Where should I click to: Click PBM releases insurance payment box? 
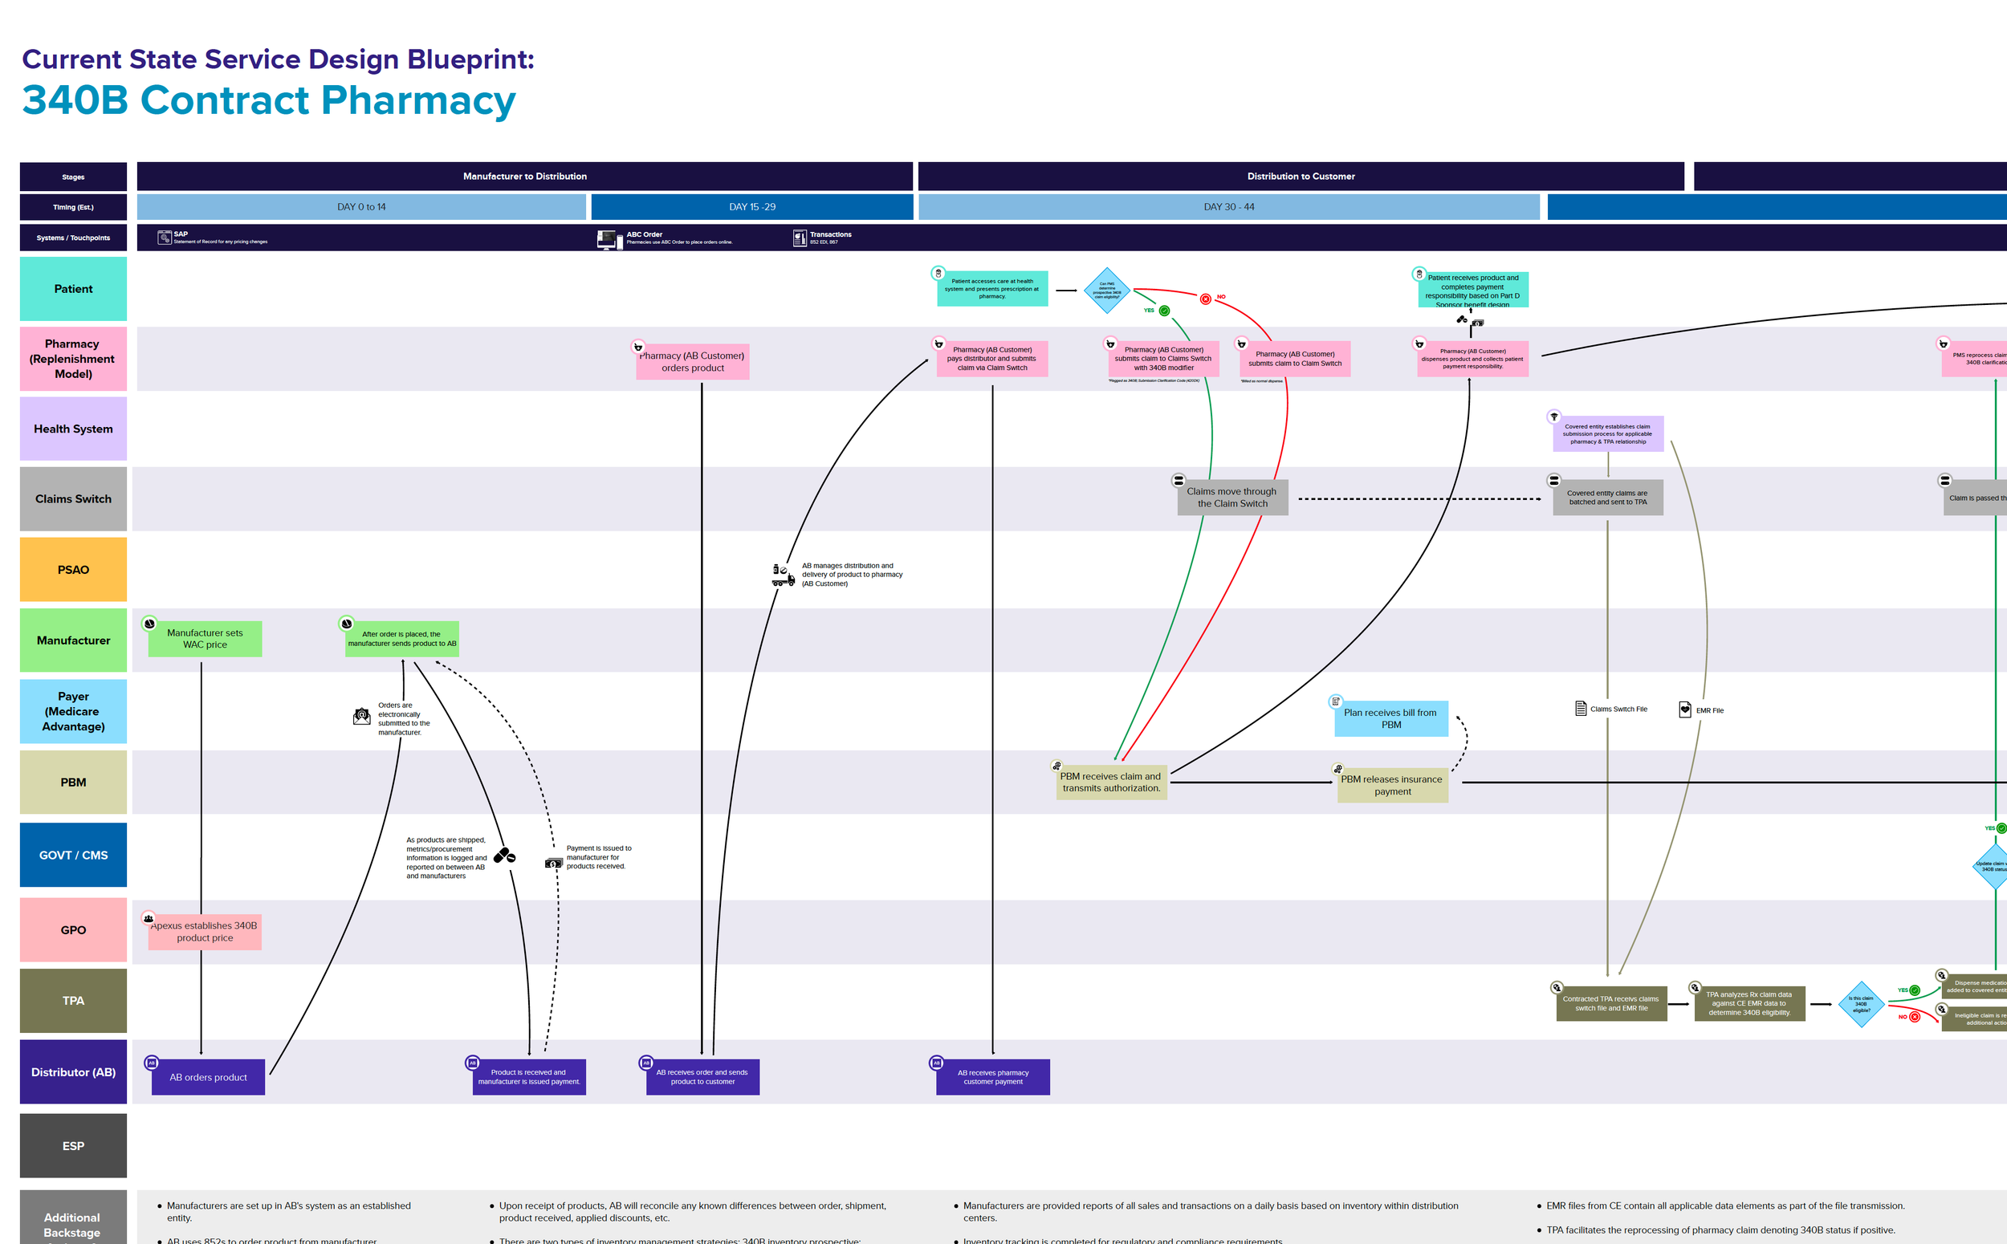point(1392,785)
